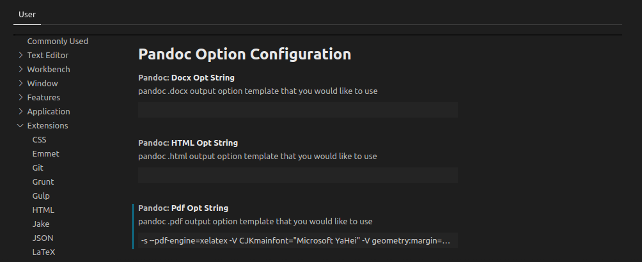Focus the HTML Opt String text box
Viewport: 642px width, 262px height.
click(x=298, y=175)
